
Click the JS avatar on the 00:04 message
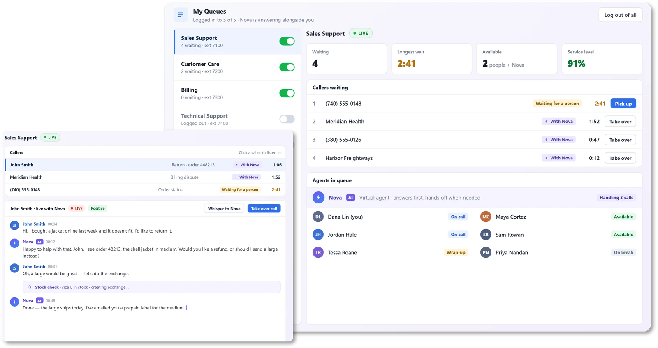(x=14, y=225)
